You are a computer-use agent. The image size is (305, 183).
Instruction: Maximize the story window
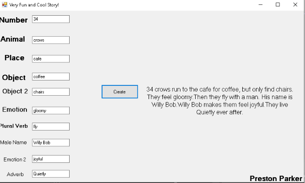278,4
